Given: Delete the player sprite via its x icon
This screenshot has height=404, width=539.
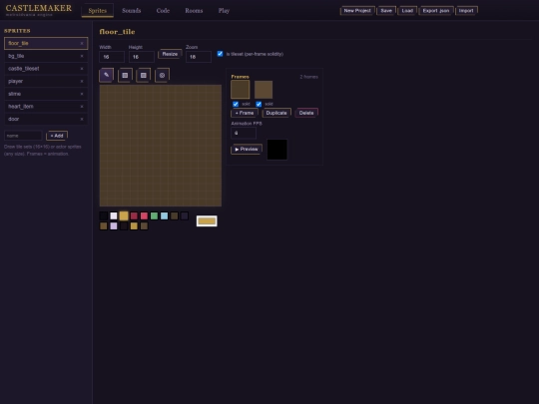Looking at the screenshot, I should [82, 82].
